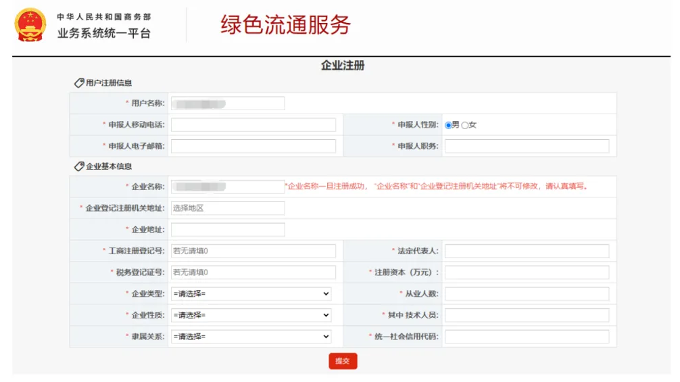Click into the 申报人电子邮箱 field

pyautogui.click(x=253, y=146)
